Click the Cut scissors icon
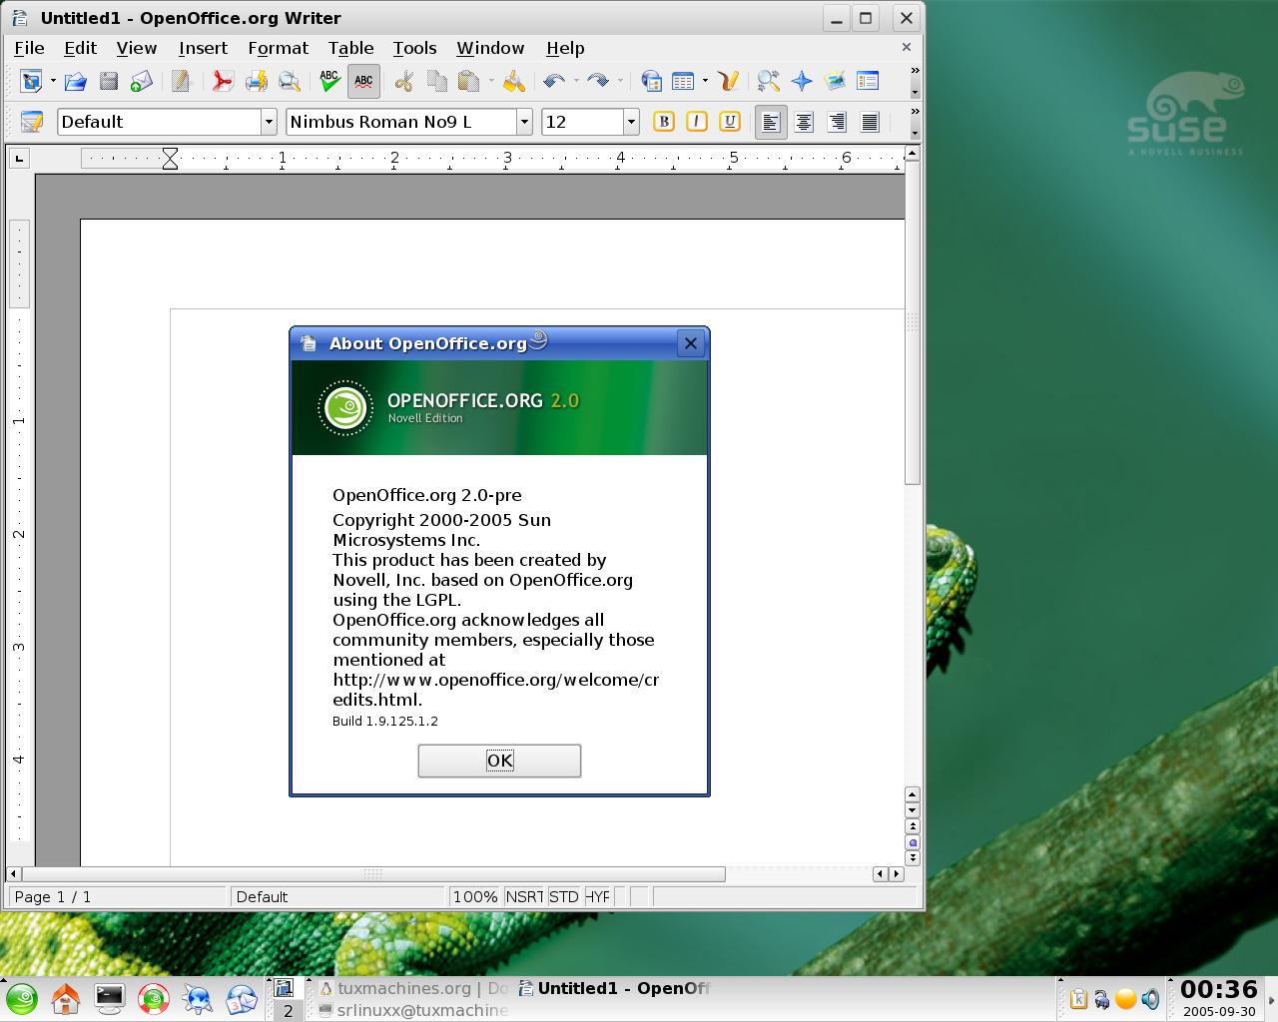This screenshot has width=1278, height=1022. 403,82
